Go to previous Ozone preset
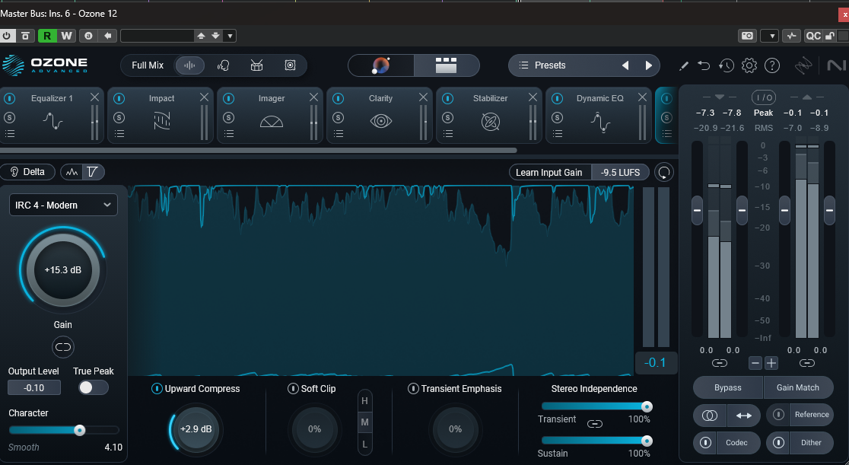849x465 pixels. (x=625, y=65)
